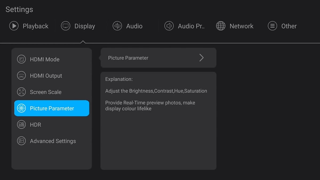This screenshot has height=180, width=320.
Task: Click the Display monitor icon
Action: coord(65,26)
